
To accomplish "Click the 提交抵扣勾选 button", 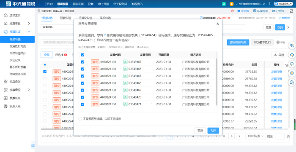I will 238,42.
